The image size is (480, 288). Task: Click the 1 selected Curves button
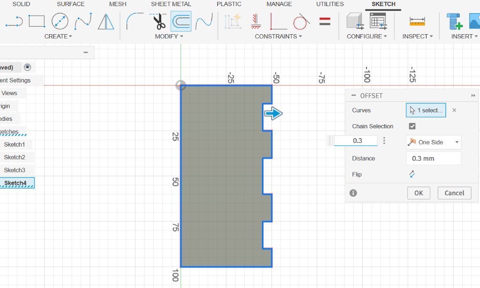pos(426,111)
